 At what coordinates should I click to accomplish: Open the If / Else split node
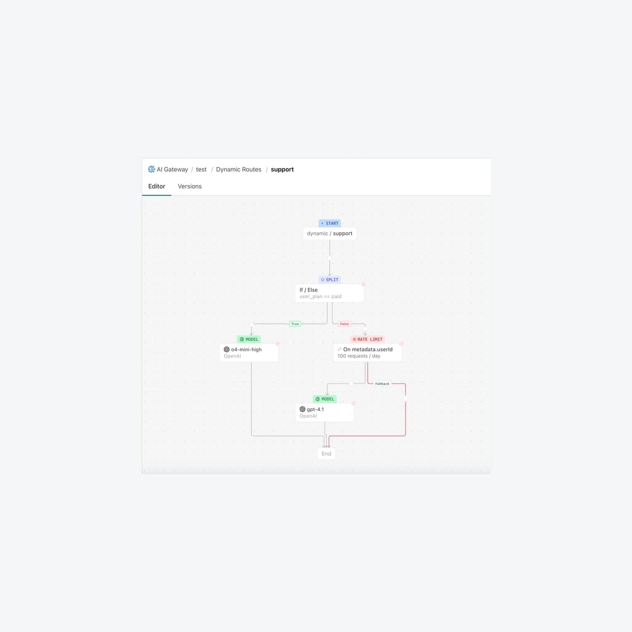tap(330, 293)
